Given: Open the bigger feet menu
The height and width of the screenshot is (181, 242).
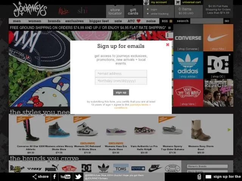Looking at the screenshot, I should click(x=99, y=21).
